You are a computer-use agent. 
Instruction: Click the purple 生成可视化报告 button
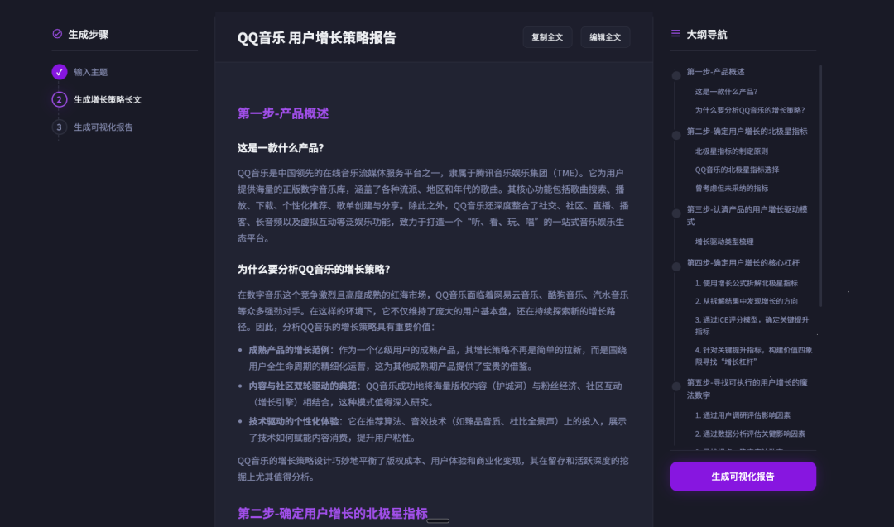(x=743, y=477)
